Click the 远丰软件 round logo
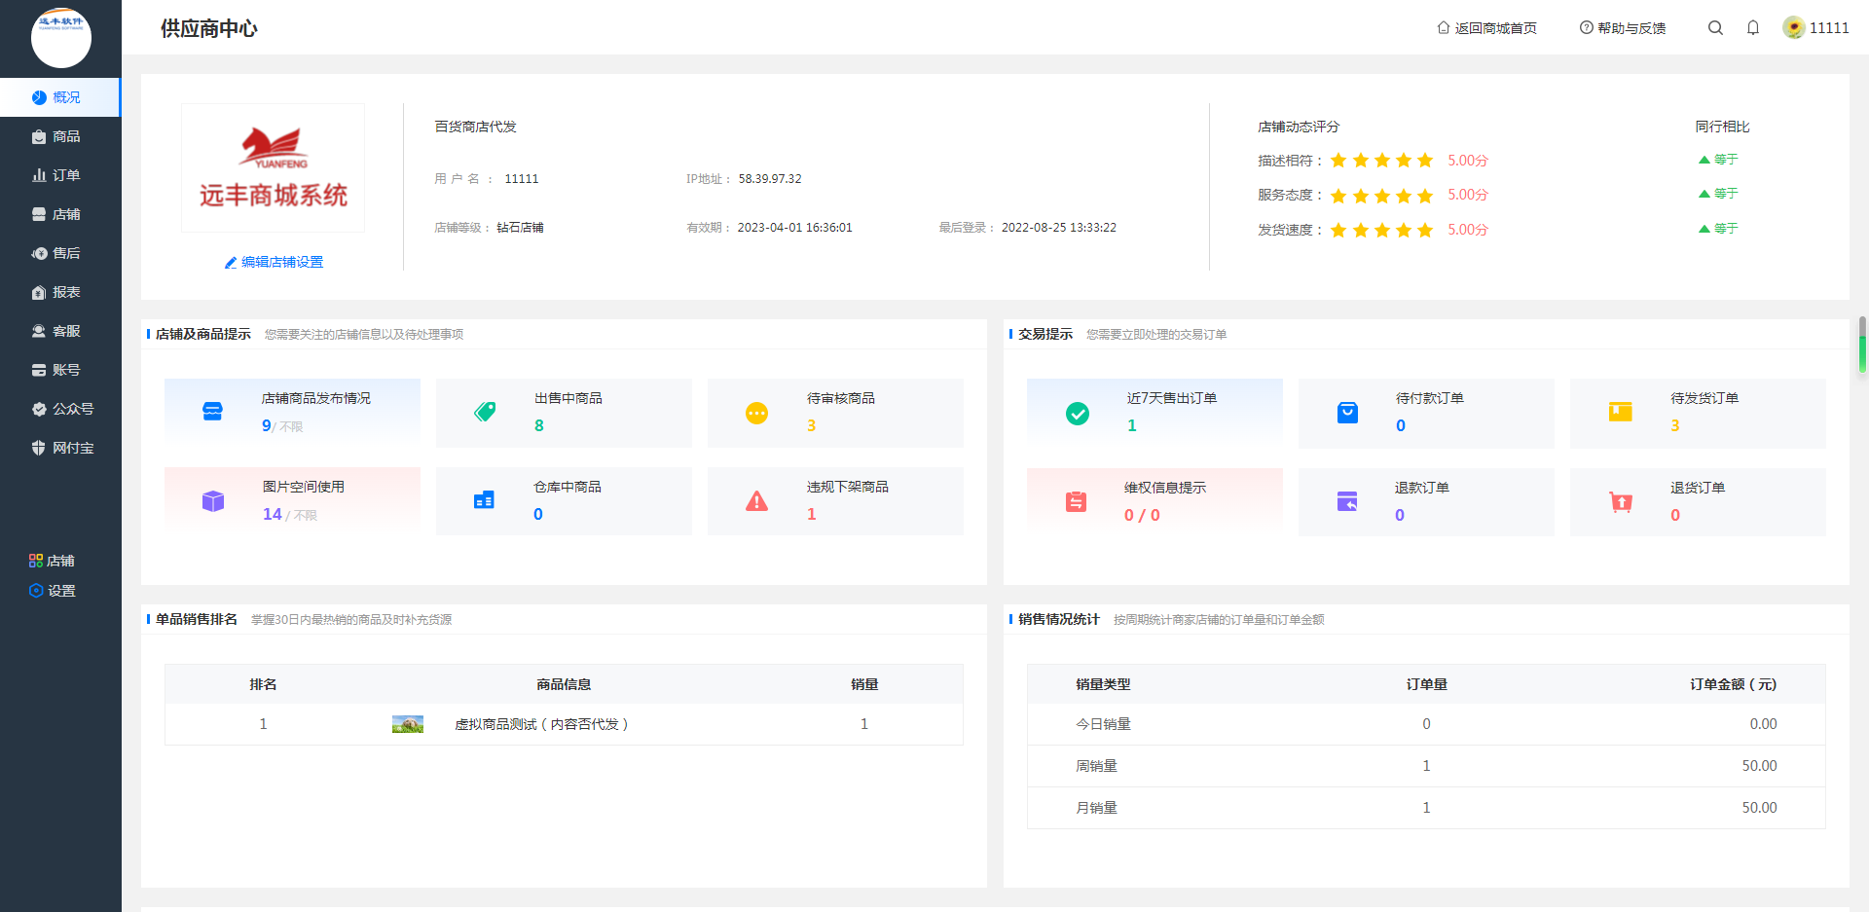 [61, 38]
